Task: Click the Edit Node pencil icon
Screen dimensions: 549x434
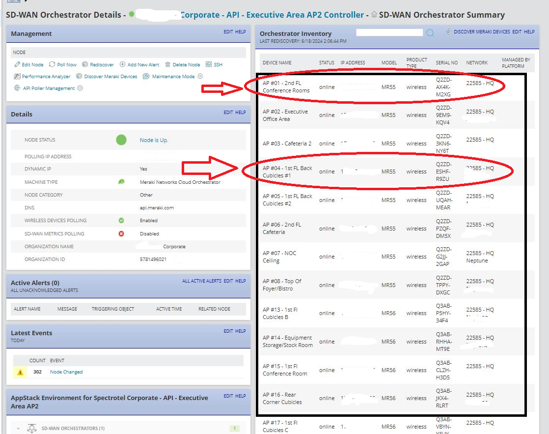Action: (17, 64)
